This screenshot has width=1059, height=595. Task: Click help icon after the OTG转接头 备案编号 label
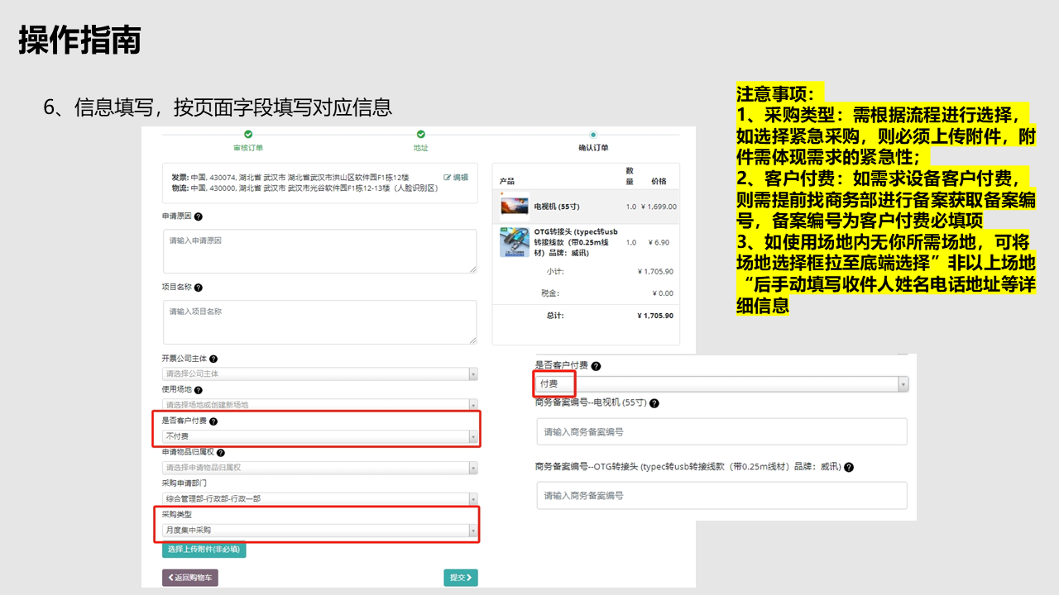pyautogui.click(x=849, y=467)
